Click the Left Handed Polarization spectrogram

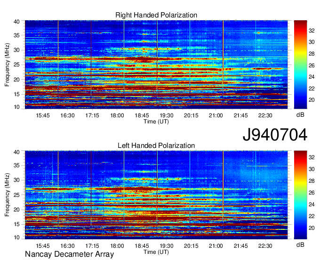[156, 195]
